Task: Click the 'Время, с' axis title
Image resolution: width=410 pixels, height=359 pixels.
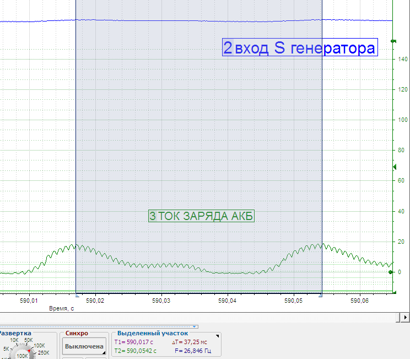Action: click(x=62, y=308)
